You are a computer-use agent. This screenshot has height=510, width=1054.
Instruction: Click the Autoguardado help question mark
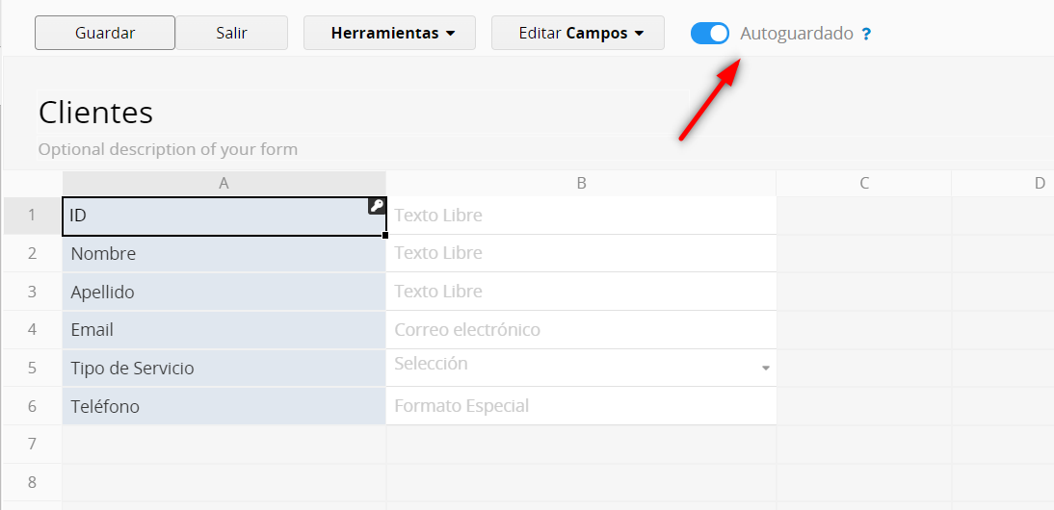tap(866, 34)
